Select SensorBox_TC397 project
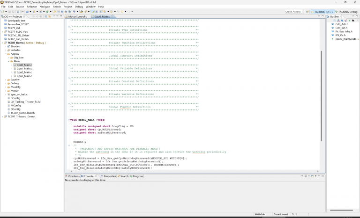360x218 pixels. [x=18, y=24]
